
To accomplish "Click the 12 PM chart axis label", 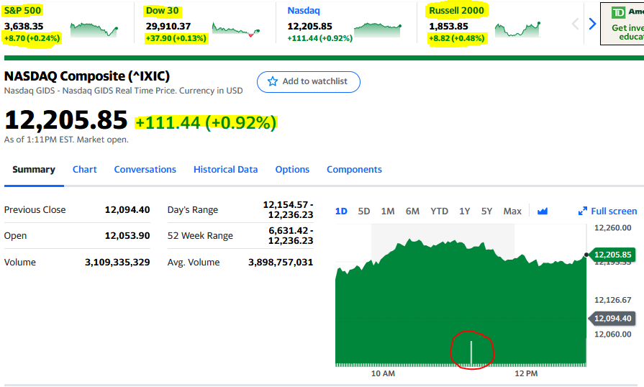I will 526,373.
